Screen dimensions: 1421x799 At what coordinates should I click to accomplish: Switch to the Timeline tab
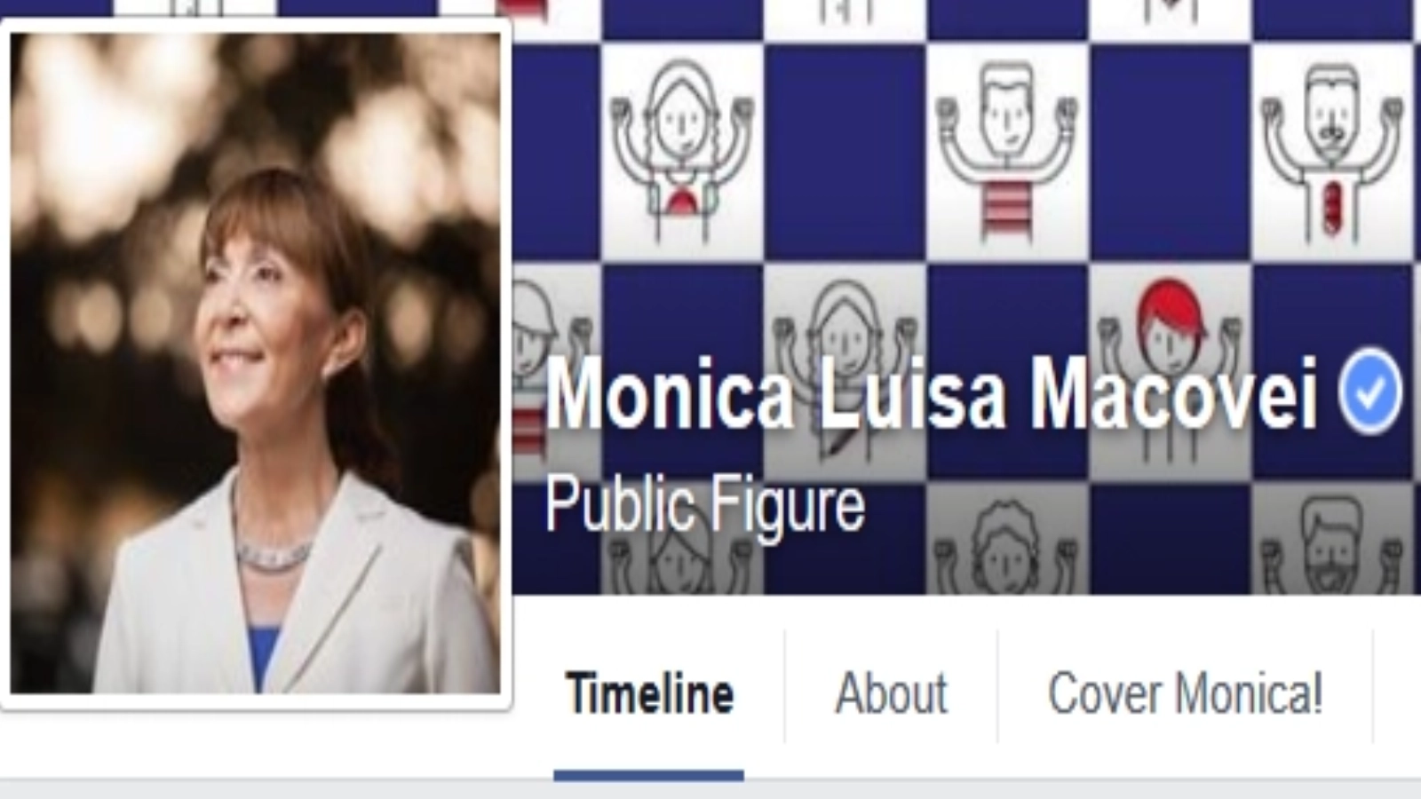pos(650,693)
